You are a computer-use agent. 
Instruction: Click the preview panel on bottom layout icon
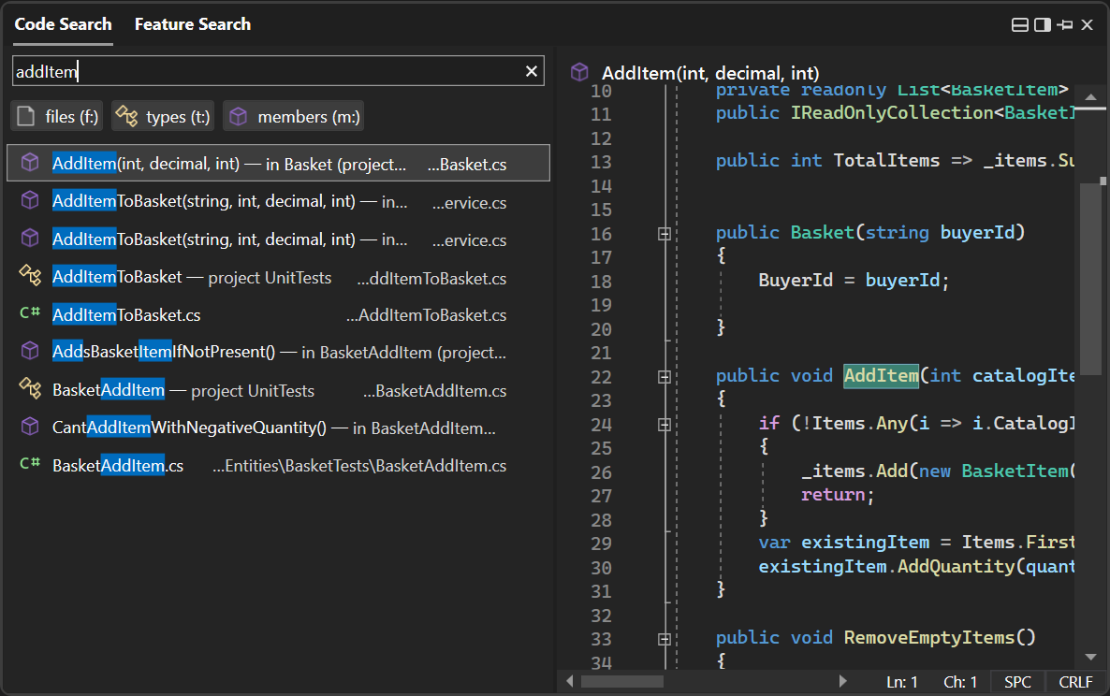pos(1021,25)
